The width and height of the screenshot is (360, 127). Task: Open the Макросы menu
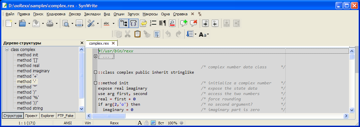click(150, 14)
